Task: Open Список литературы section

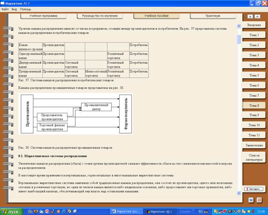Action: [254, 158]
